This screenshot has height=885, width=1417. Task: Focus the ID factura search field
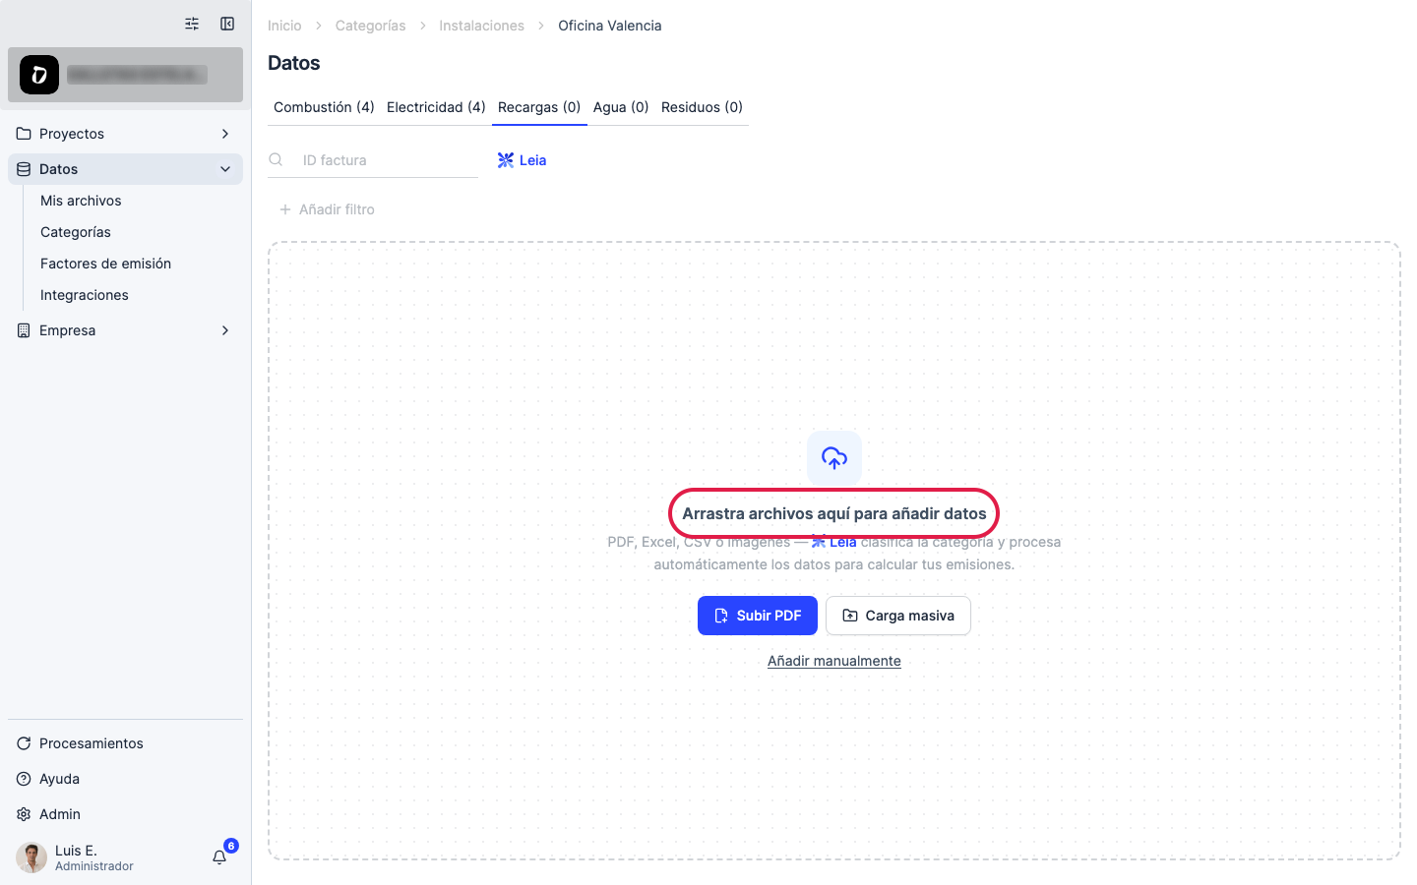tap(373, 160)
